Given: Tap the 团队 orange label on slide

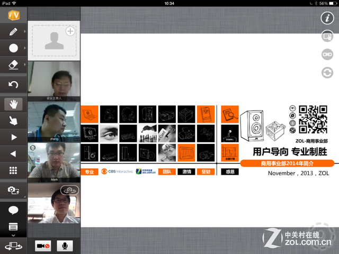Looking at the screenshot, I should point(167,171).
